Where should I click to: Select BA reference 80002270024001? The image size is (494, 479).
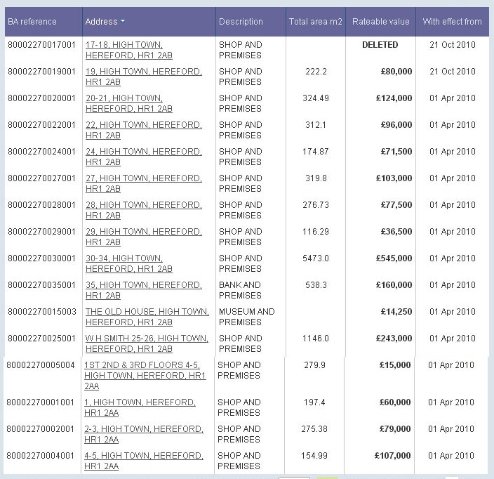pyautogui.click(x=41, y=152)
